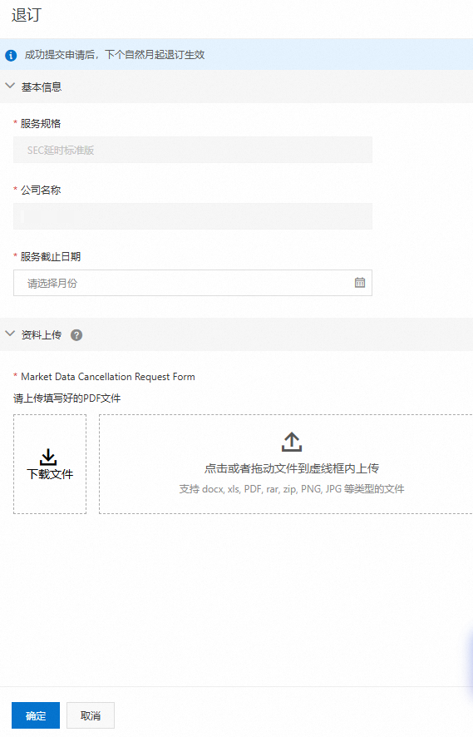Collapse the 资料上传 section chevron

coord(10,334)
